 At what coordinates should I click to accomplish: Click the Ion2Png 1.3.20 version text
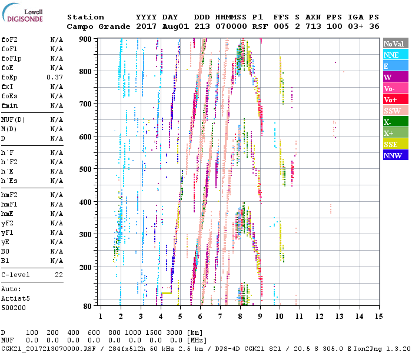(382, 348)
